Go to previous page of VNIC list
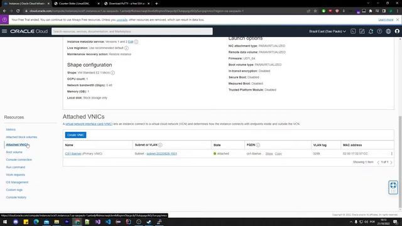Viewport: 402px width, 226px height. click(x=378, y=162)
